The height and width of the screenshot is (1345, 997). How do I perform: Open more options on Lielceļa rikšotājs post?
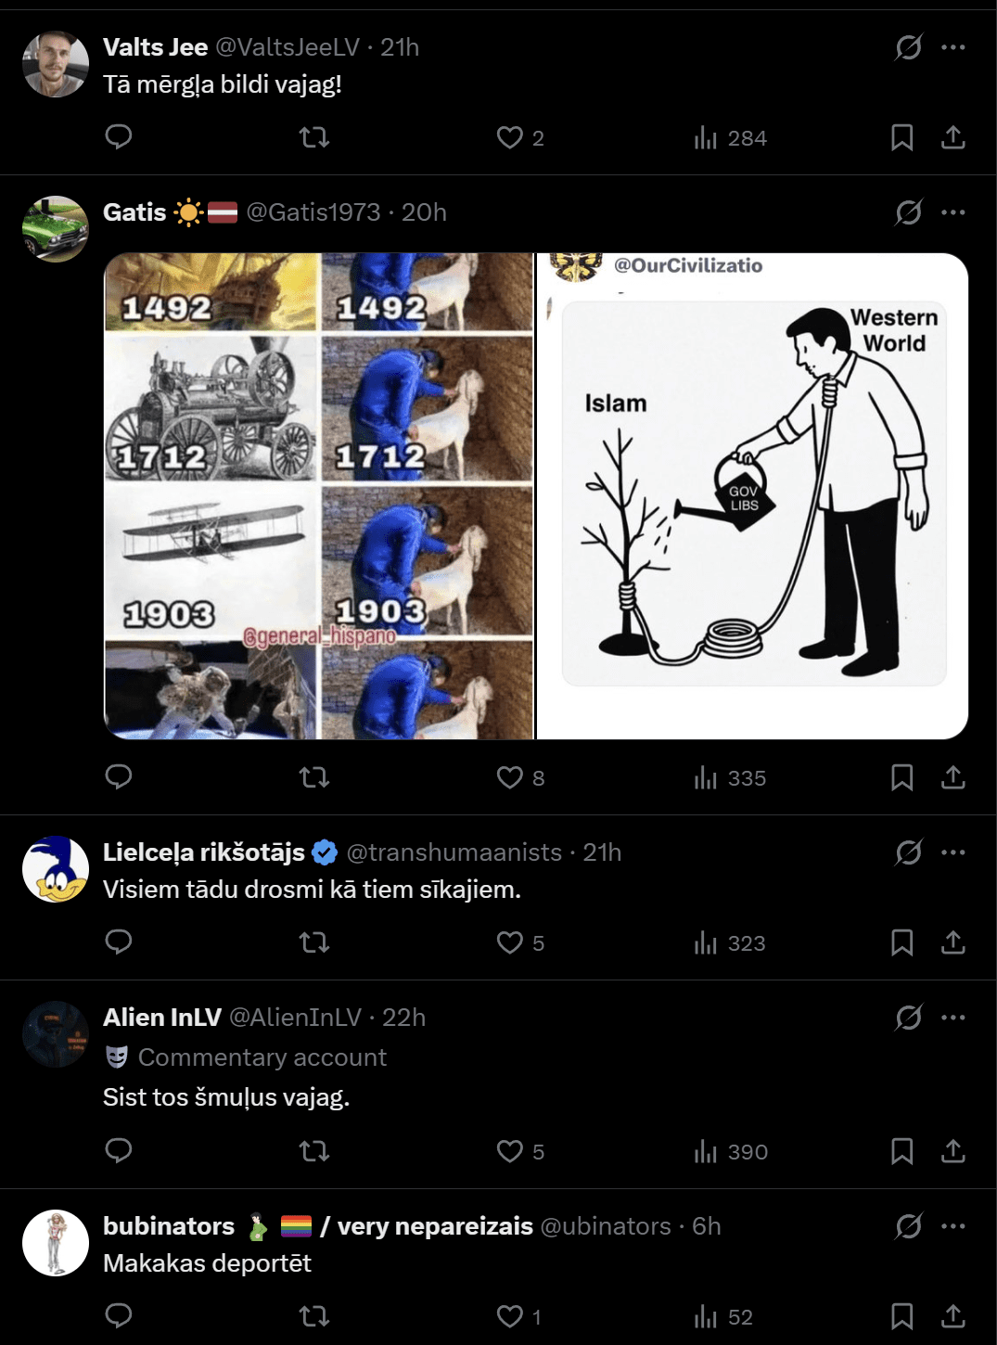[953, 852]
